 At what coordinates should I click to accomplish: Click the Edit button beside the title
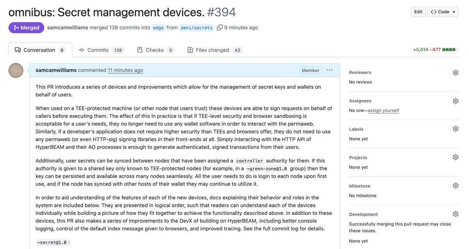click(x=418, y=12)
